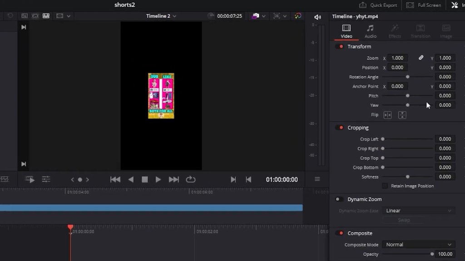Click the duration timecode 00:00:07:25
This screenshot has width=465, height=261.
coord(229,16)
